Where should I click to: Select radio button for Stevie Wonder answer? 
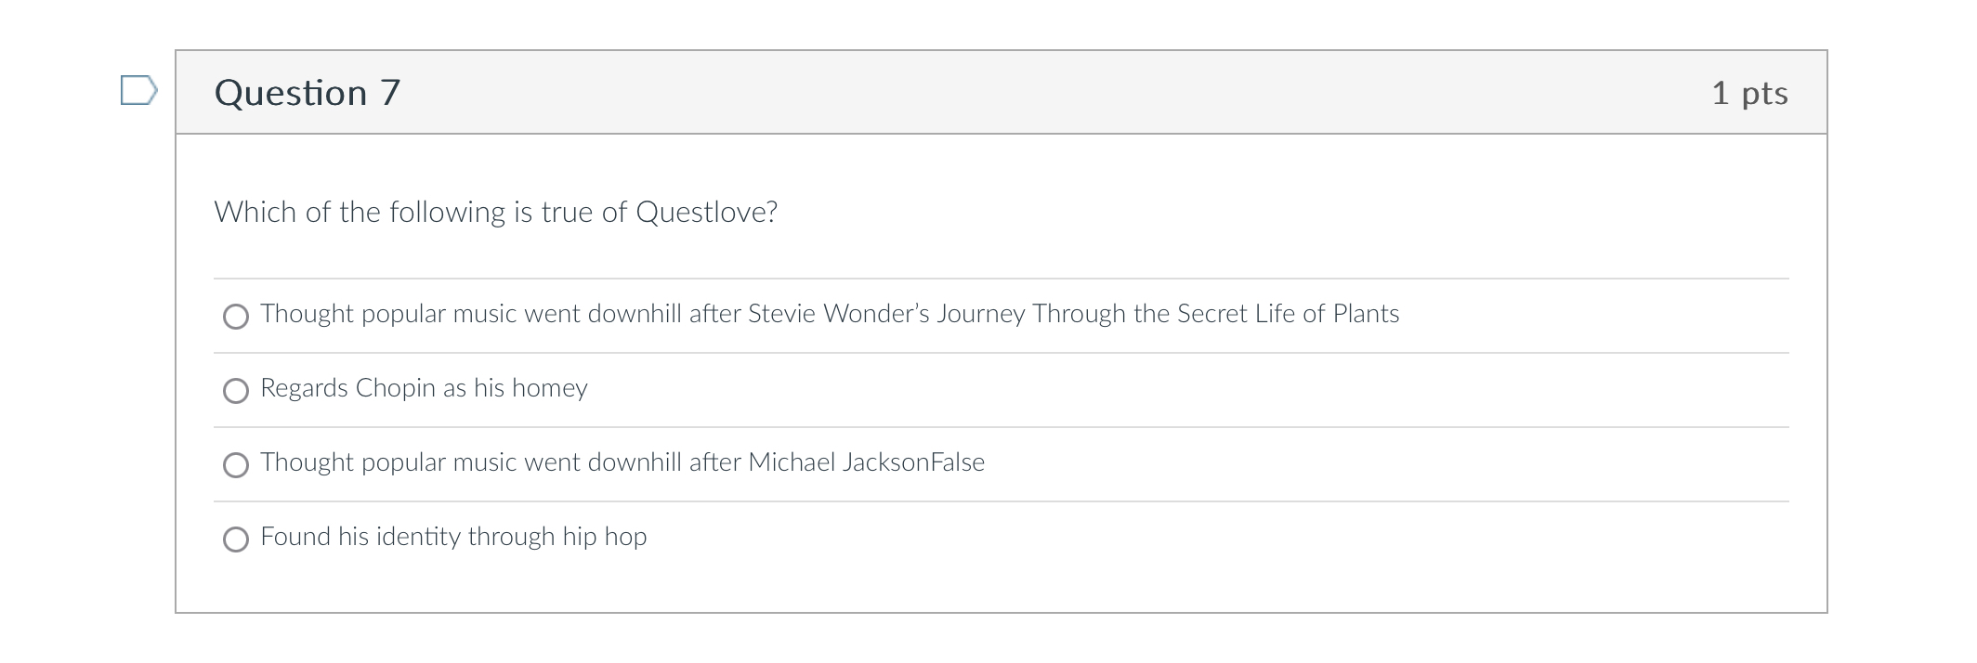(236, 317)
